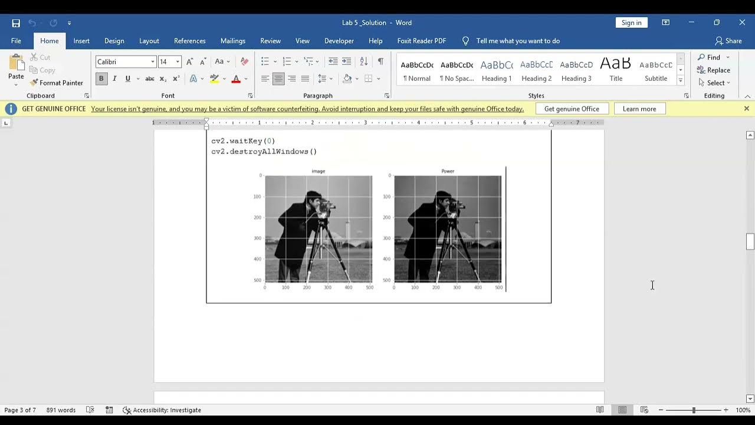Switch to Read Mode view

(600, 410)
